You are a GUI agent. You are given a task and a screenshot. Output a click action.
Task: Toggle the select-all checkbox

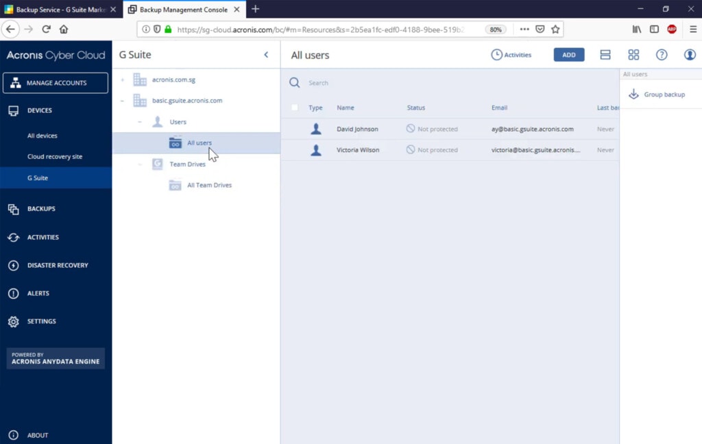[295, 108]
